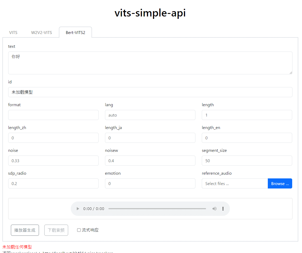Screen dimensions: 302x253
Task: Click the sdp_radio field showing 0.2
Action: tap(53, 183)
